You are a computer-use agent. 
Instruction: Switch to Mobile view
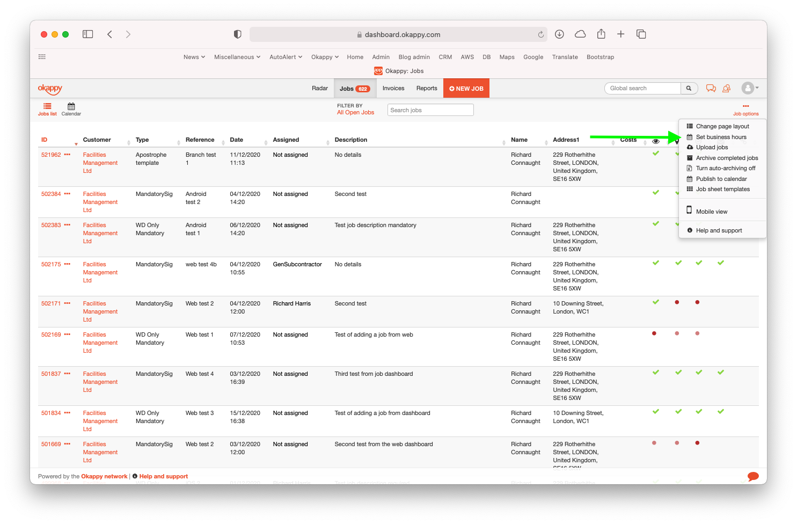(711, 212)
